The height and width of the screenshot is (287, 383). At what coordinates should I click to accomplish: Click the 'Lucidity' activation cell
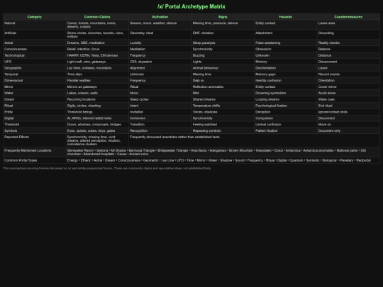pyautogui.click(x=160, y=43)
